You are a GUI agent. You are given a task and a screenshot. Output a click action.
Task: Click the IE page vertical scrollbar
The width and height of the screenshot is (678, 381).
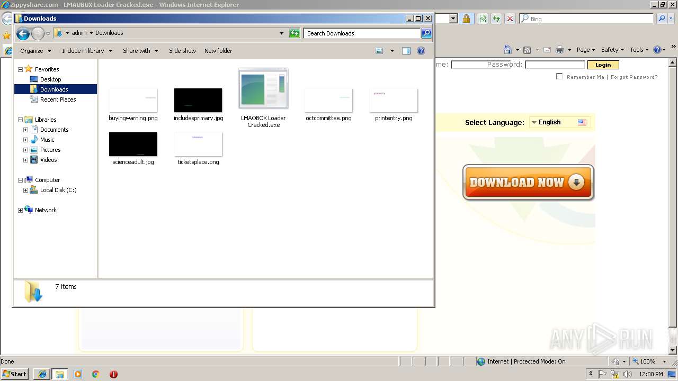point(673,206)
